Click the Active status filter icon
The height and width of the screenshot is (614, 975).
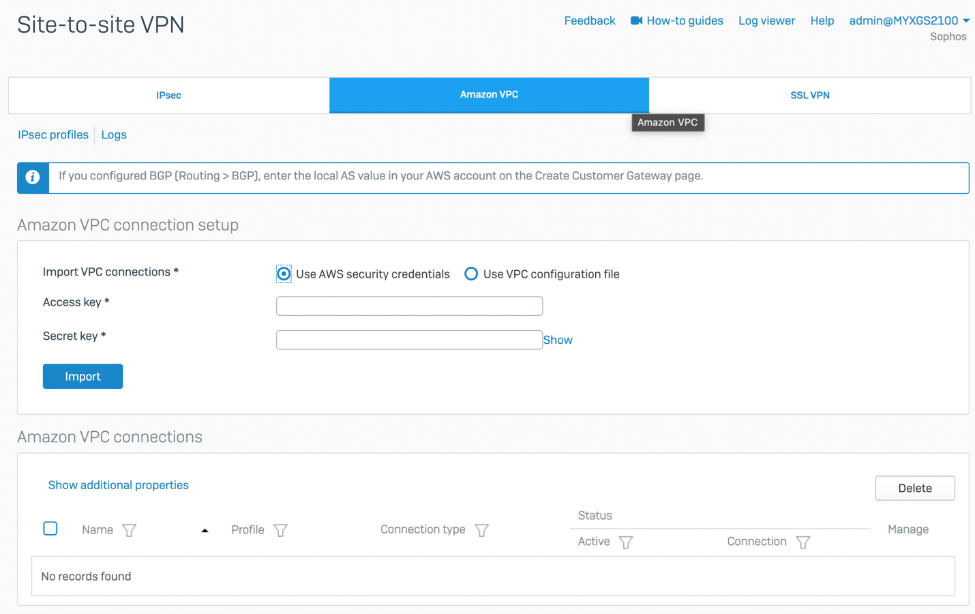coord(626,542)
